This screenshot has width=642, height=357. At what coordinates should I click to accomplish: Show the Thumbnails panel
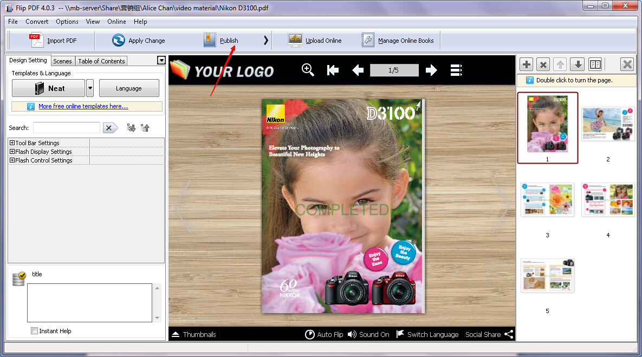[x=193, y=334]
